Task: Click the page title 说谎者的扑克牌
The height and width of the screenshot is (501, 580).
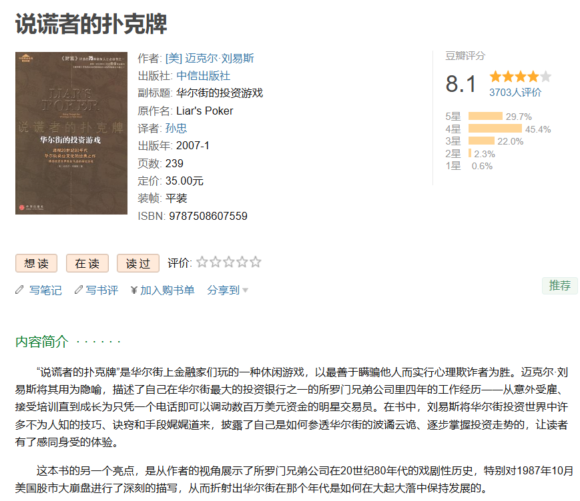Action: click(91, 24)
